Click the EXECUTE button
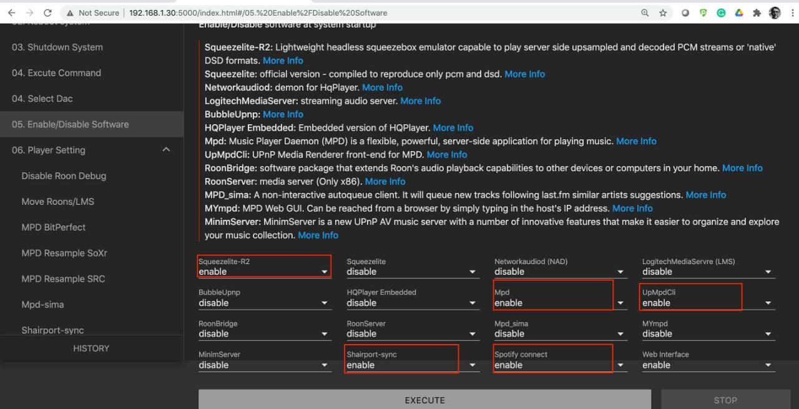This screenshot has height=409, width=799. (424, 400)
